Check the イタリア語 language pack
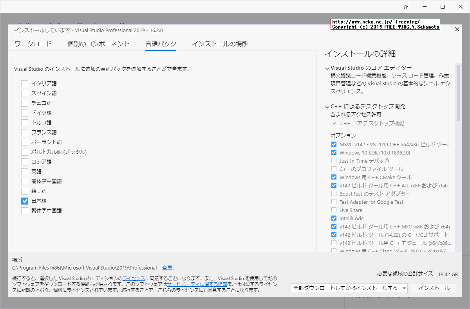The height and width of the screenshot is (309, 470). tap(24, 83)
